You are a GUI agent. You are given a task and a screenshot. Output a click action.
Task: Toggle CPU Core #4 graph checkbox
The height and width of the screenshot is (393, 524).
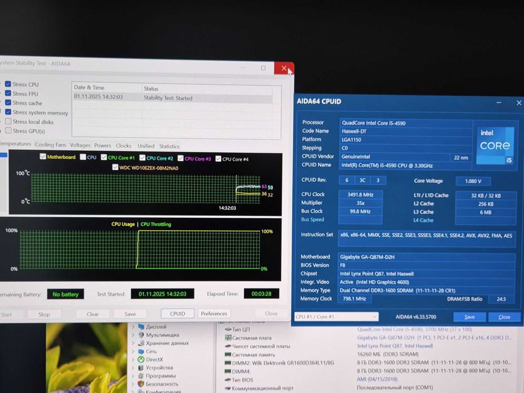pyautogui.click(x=218, y=159)
